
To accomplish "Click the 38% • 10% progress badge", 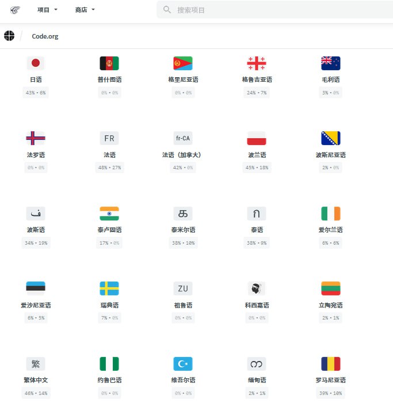I will (183, 243).
